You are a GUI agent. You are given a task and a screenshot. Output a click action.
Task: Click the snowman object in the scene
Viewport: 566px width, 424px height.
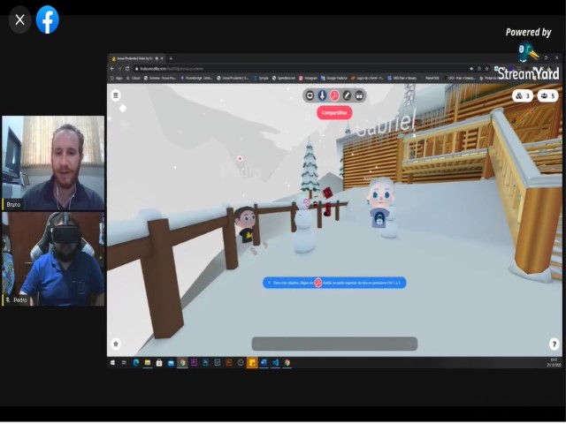[x=304, y=223]
